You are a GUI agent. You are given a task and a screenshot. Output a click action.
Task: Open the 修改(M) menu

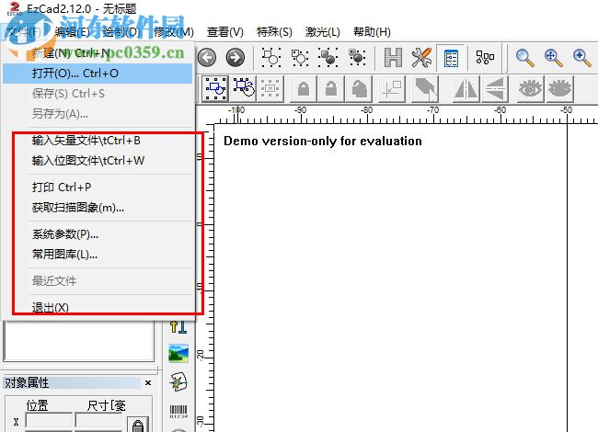tap(174, 32)
